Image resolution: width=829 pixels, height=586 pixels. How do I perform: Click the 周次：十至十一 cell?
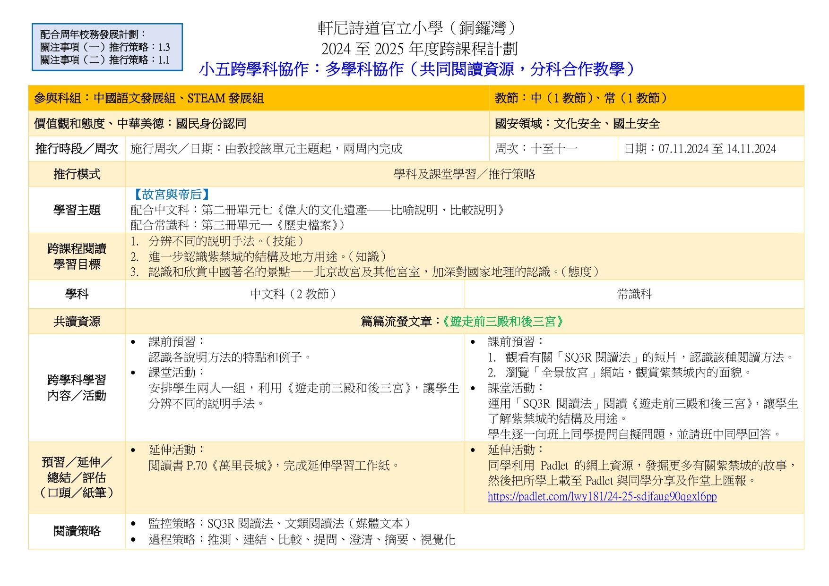click(553, 149)
